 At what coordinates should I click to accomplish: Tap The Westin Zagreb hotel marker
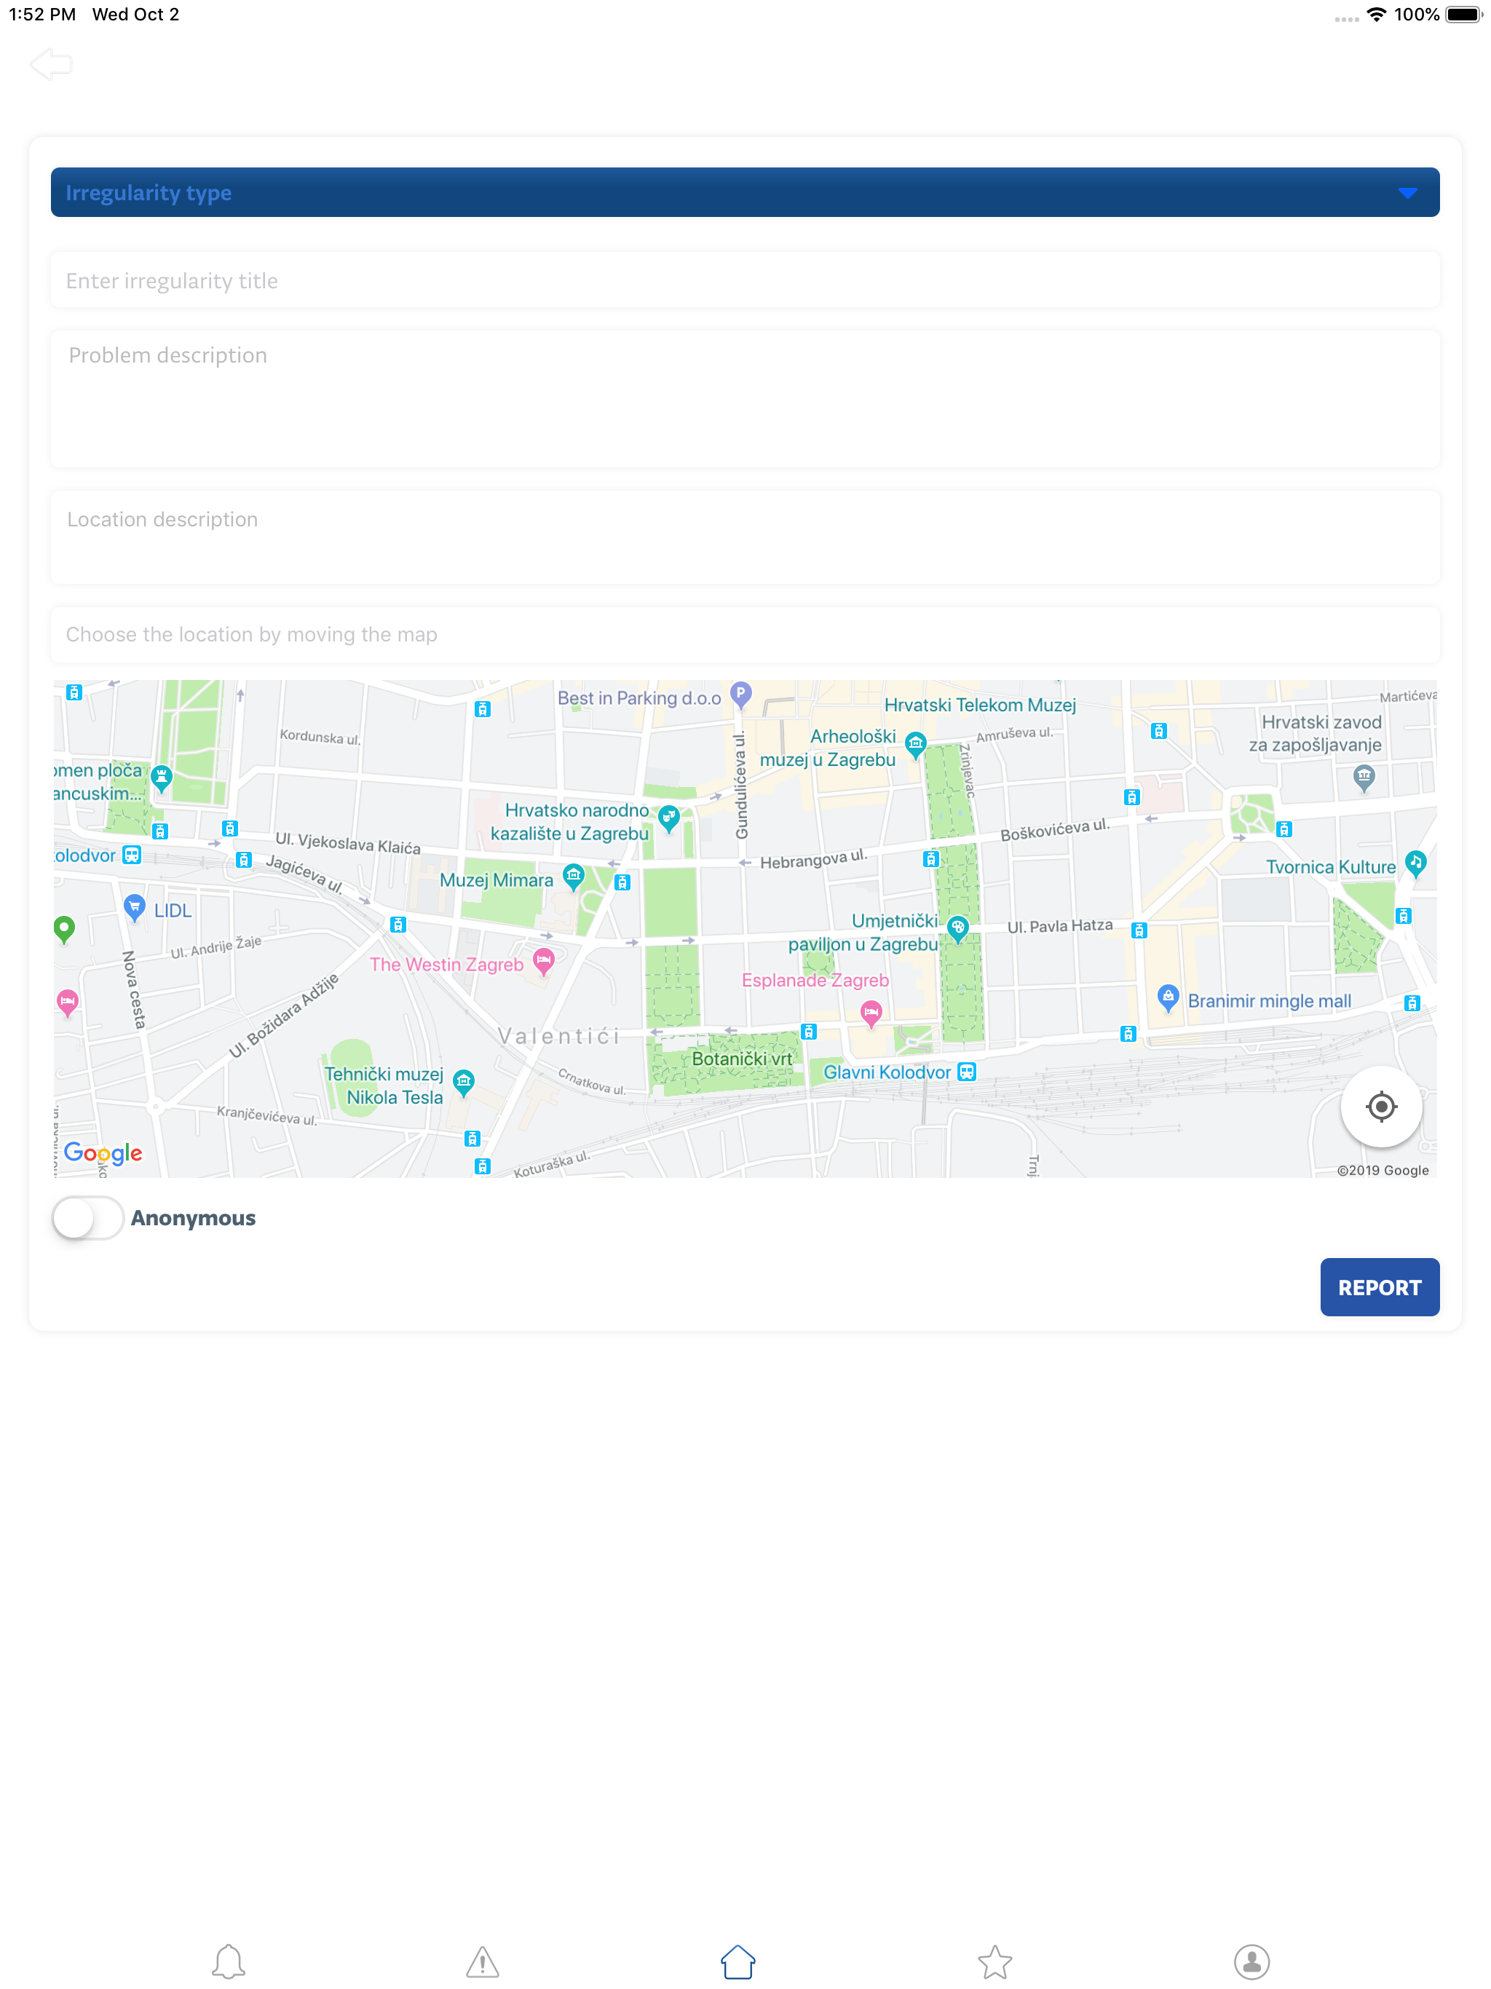543,960
